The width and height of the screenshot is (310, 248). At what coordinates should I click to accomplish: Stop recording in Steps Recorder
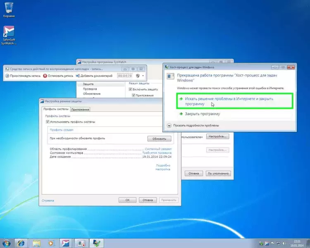(58, 76)
